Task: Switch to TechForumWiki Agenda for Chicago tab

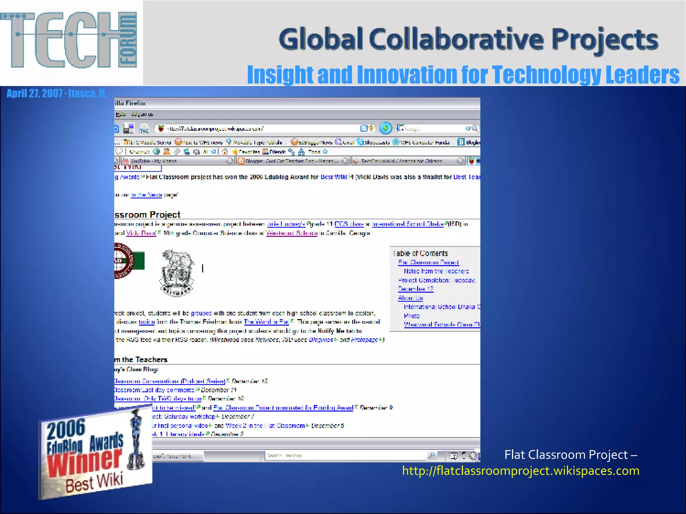Action: tap(409, 161)
